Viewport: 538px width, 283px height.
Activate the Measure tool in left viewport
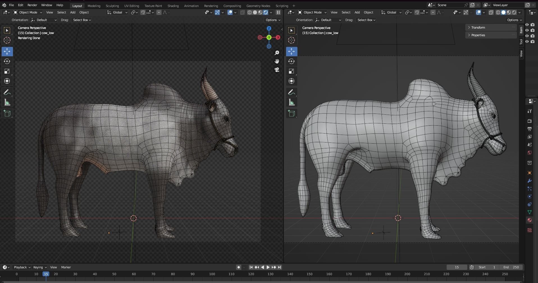point(7,103)
